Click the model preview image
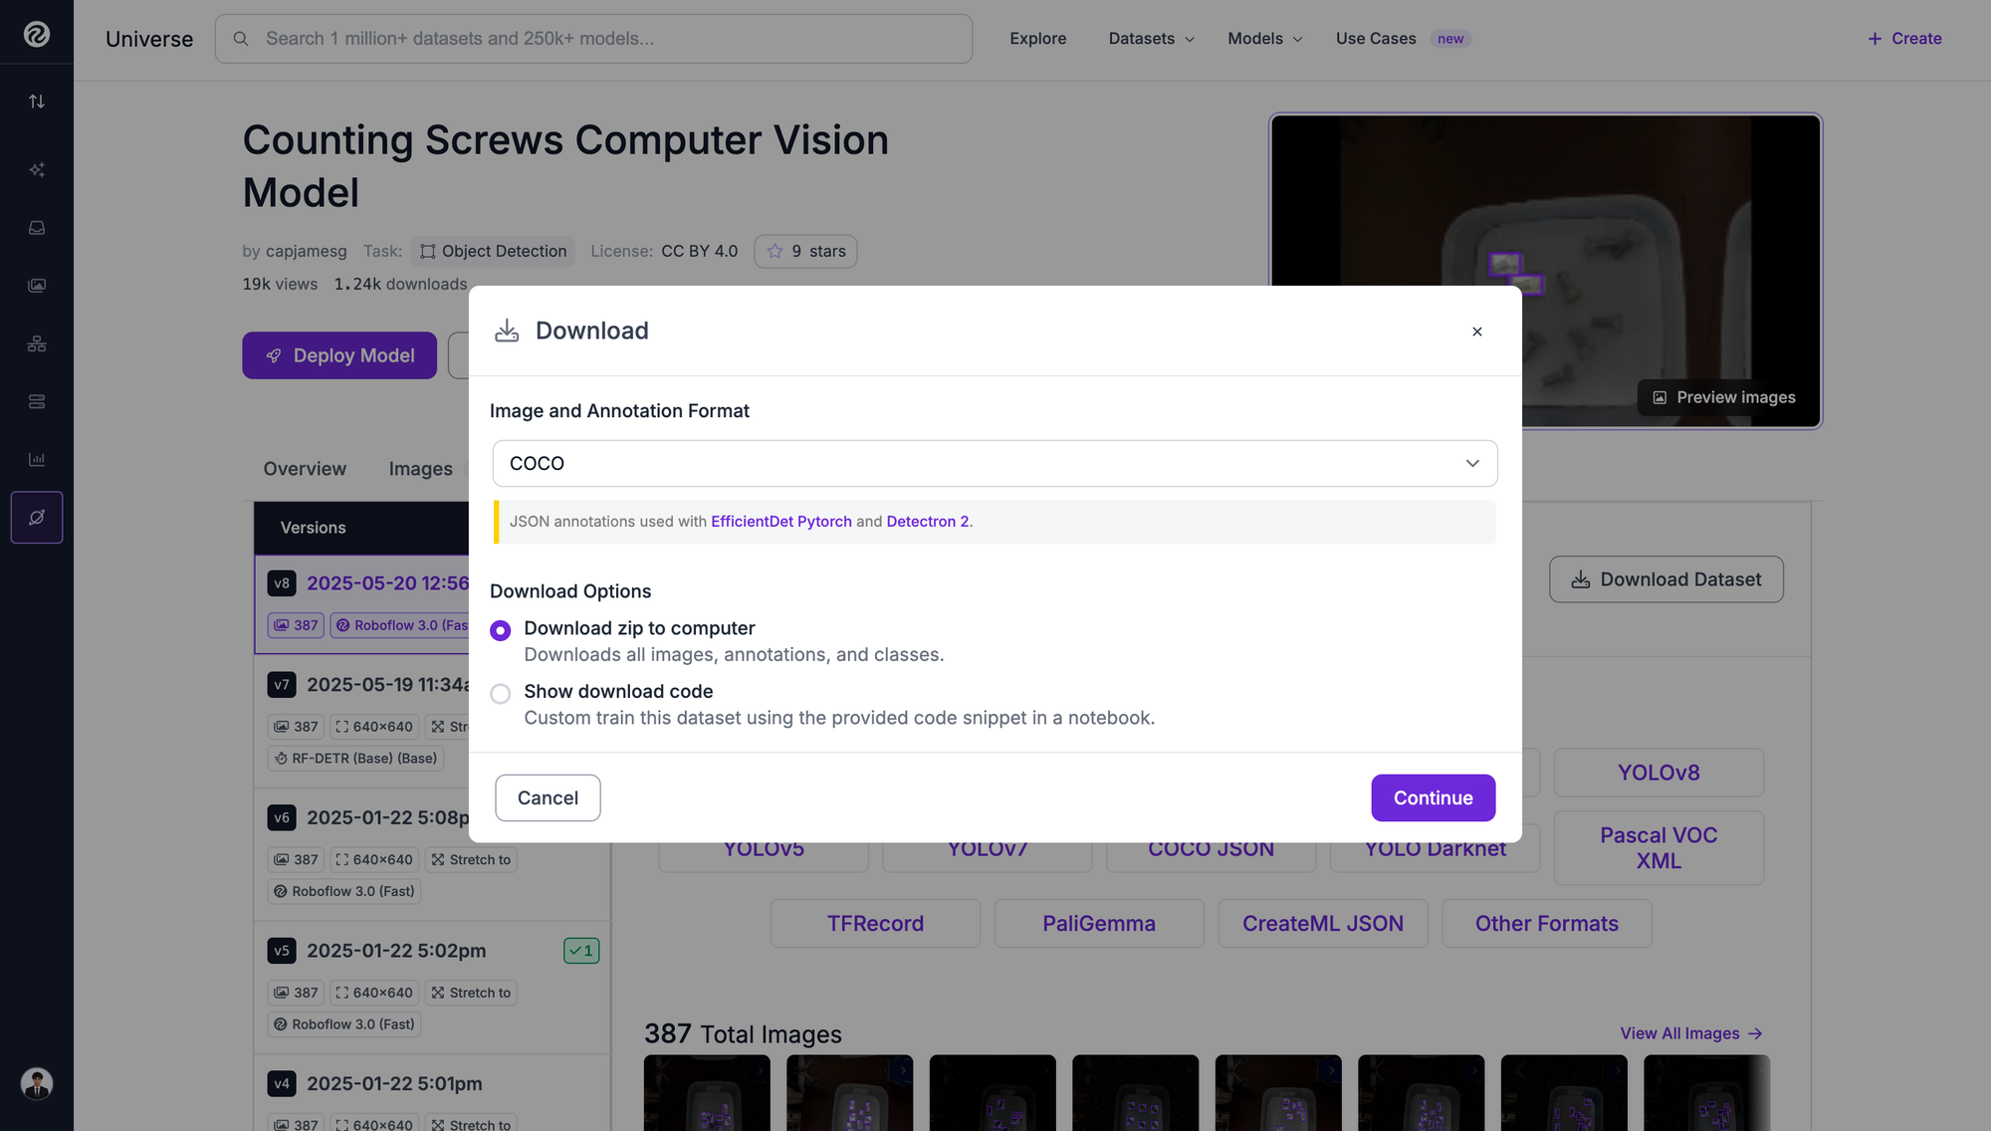 [x=1546, y=271]
